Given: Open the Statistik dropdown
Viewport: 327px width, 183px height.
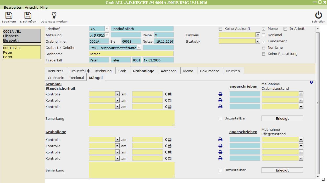Looking at the screenshot, I should pyautogui.click(x=258, y=41).
